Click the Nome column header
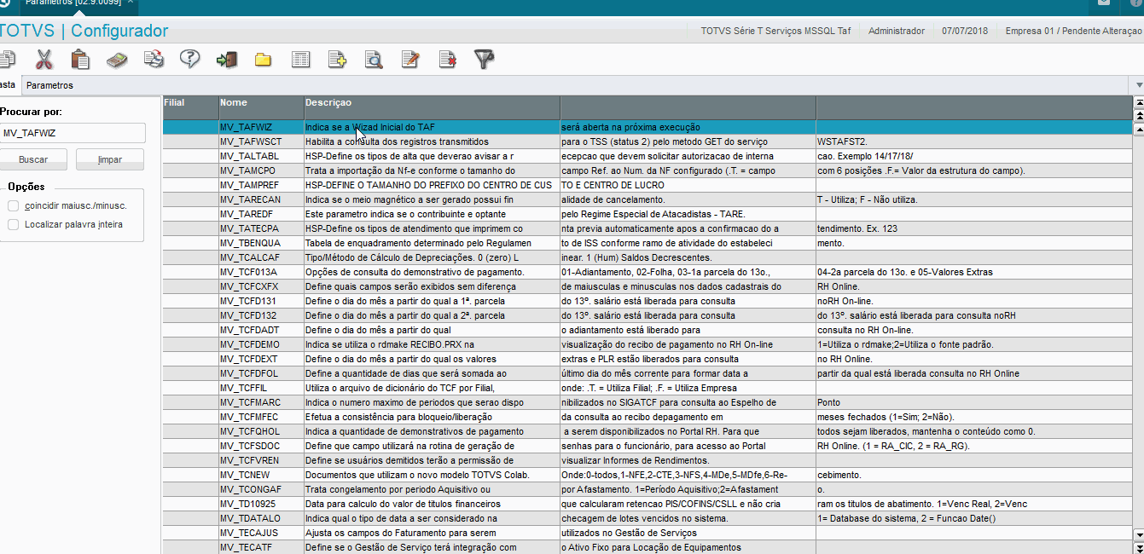The width and height of the screenshot is (1144, 554). (x=261, y=107)
